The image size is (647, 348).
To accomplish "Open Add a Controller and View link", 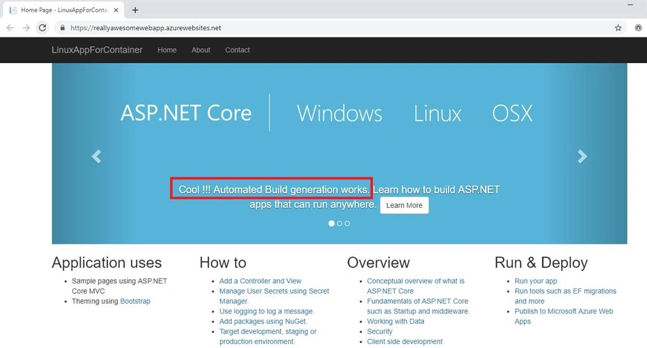I will pyautogui.click(x=260, y=281).
